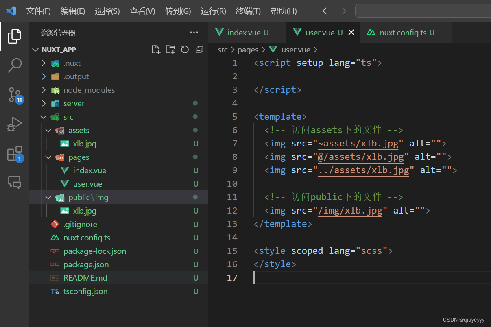Viewport: 491px width, 327px height.
Task: Click the pages breadcrumb segment
Action: [248, 50]
